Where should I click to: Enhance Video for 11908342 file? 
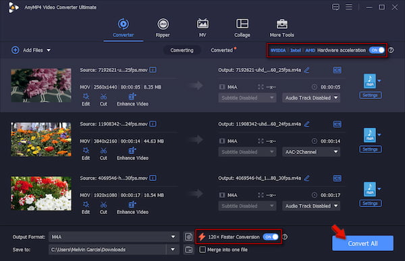click(x=132, y=154)
